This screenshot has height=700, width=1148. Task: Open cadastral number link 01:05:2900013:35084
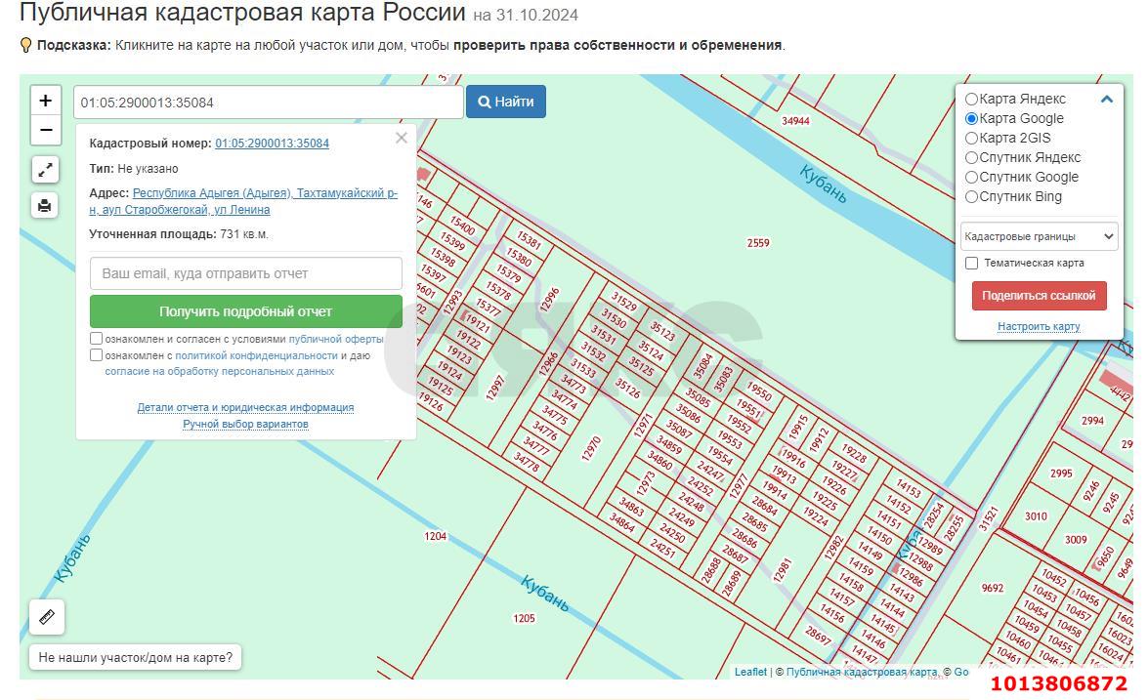click(271, 143)
